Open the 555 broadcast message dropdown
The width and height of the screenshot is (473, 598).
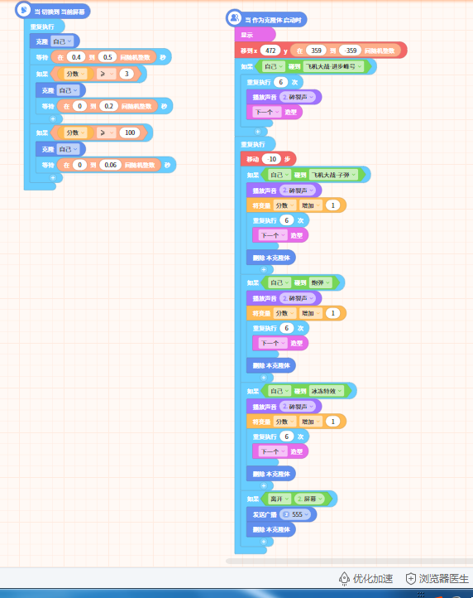coord(295,514)
